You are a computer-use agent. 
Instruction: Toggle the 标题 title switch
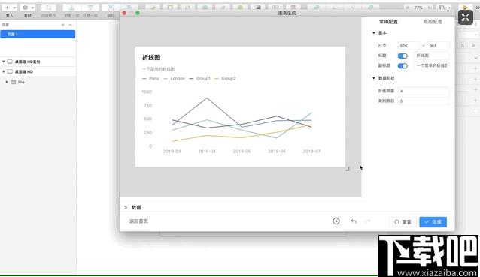point(403,56)
